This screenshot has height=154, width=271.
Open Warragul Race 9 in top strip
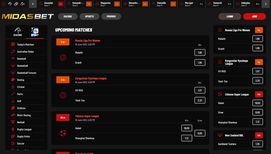point(192,4)
